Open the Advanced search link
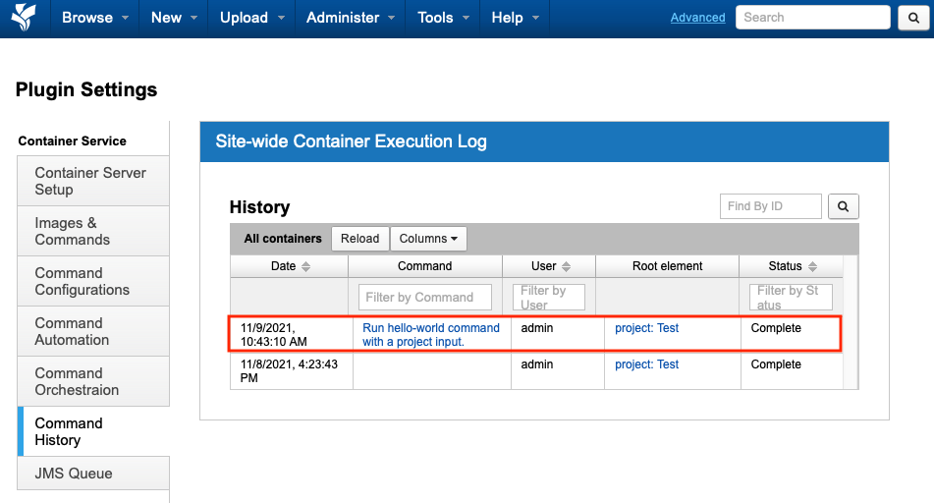 (697, 18)
